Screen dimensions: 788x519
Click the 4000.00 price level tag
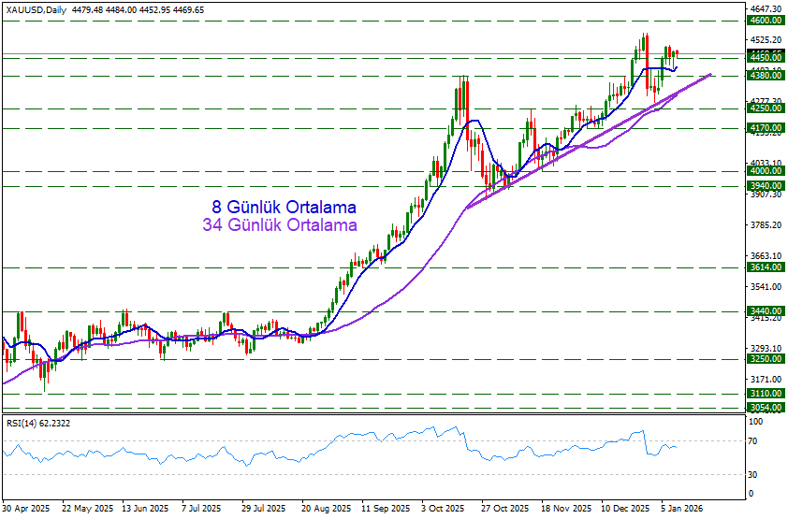coord(765,171)
